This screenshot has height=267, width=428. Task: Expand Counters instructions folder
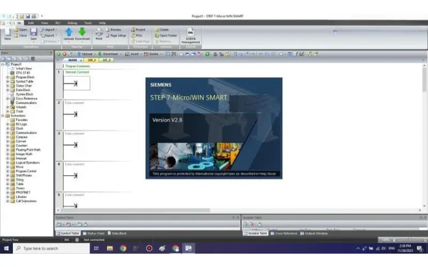tap(7, 145)
